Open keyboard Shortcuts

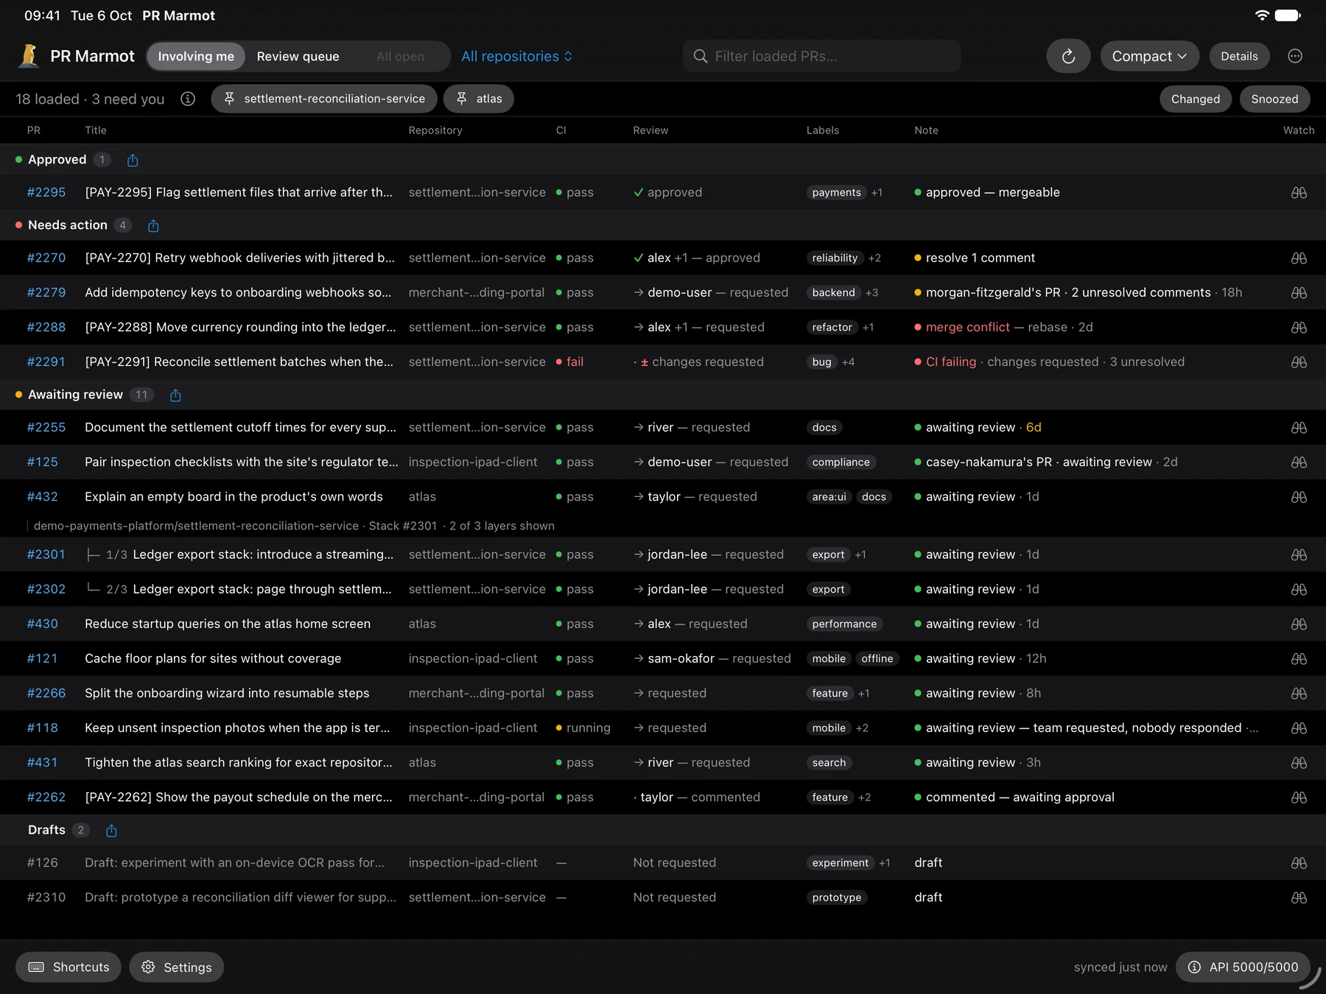click(x=69, y=967)
